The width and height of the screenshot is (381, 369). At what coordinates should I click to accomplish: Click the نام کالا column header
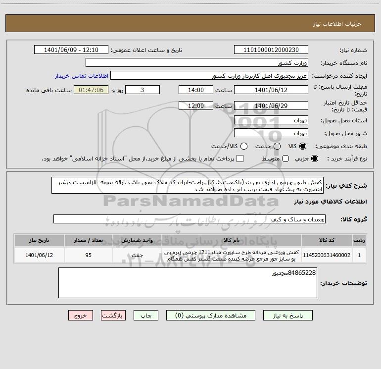(232, 240)
